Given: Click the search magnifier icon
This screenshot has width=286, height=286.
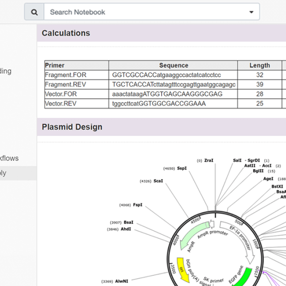Looking at the screenshot, I should [x=35, y=12].
